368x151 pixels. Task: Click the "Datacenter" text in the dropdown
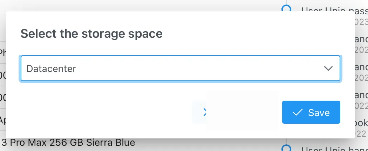51,69
